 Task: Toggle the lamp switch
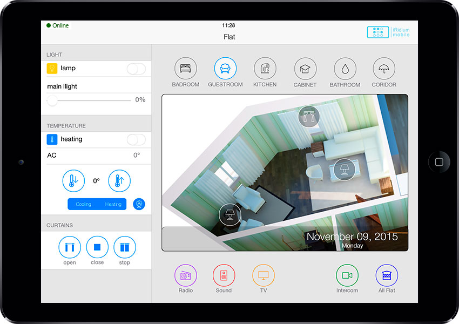tap(136, 69)
